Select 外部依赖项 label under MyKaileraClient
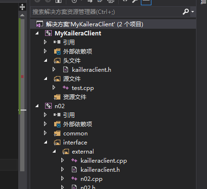Viewport: 207px width, 189px height. pyautogui.click(x=78, y=51)
